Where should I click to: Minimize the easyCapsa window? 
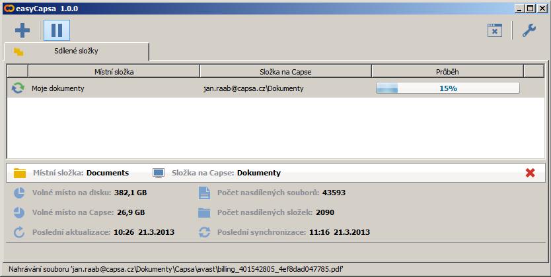click(x=520, y=9)
